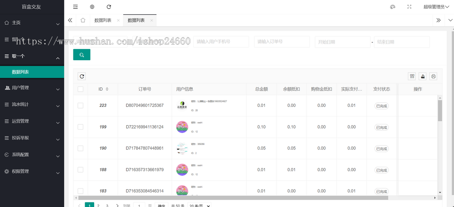This screenshot has width=454, height=207.
Task: Print the table using printer icon
Action: (x=434, y=76)
